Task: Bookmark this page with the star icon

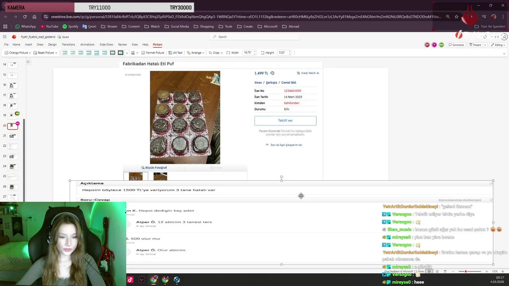Action: (457, 17)
